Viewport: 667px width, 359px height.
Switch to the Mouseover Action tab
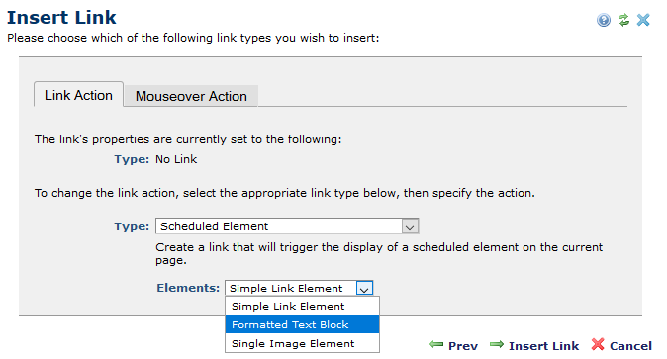(191, 96)
